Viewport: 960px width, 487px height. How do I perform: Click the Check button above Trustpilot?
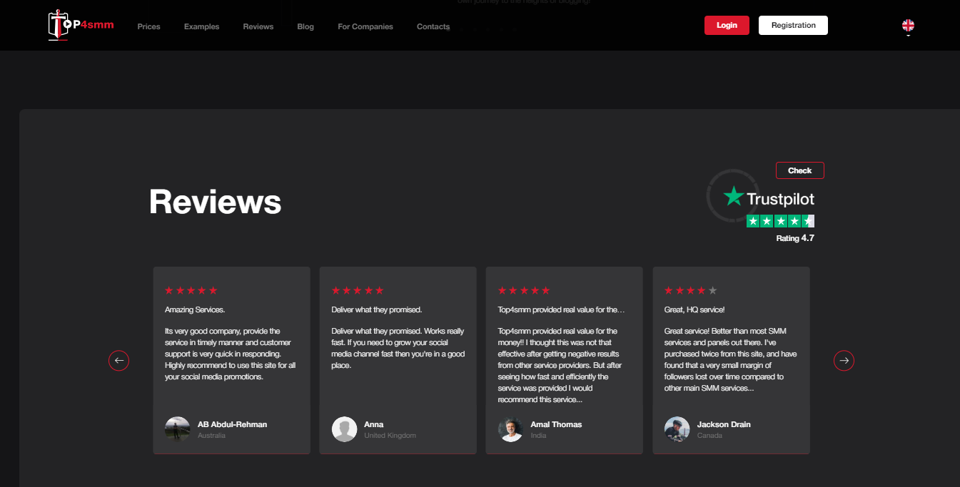(800, 170)
